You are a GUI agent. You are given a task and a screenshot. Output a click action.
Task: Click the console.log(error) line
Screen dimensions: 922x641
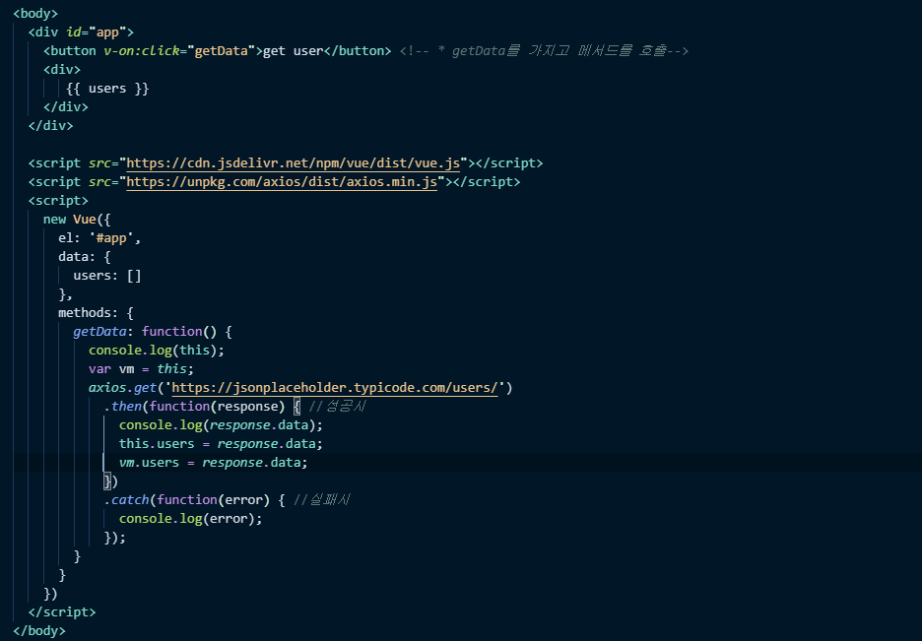(190, 519)
